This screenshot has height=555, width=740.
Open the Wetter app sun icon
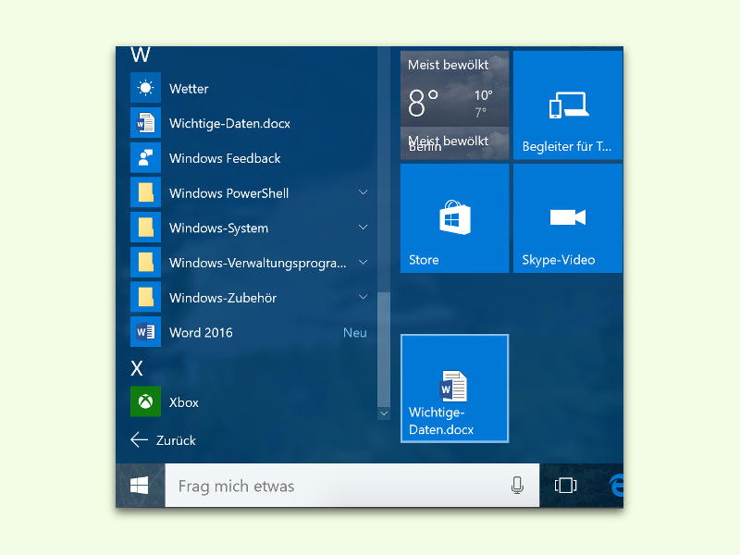point(145,88)
